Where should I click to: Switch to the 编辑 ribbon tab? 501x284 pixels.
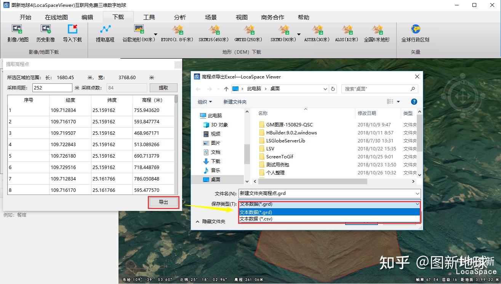tap(87, 17)
